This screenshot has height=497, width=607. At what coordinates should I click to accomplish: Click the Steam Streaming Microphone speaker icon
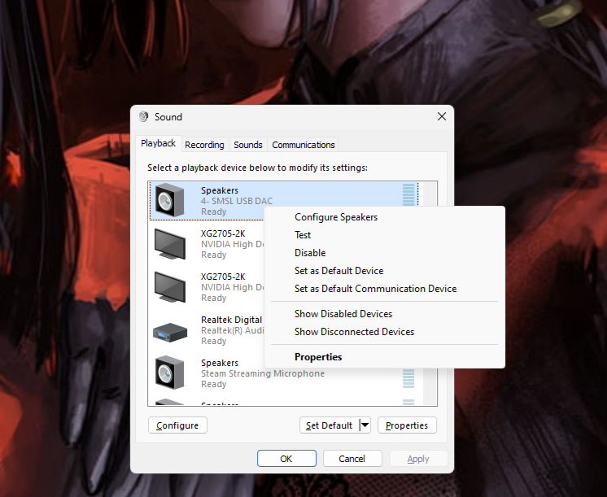coord(170,373)
